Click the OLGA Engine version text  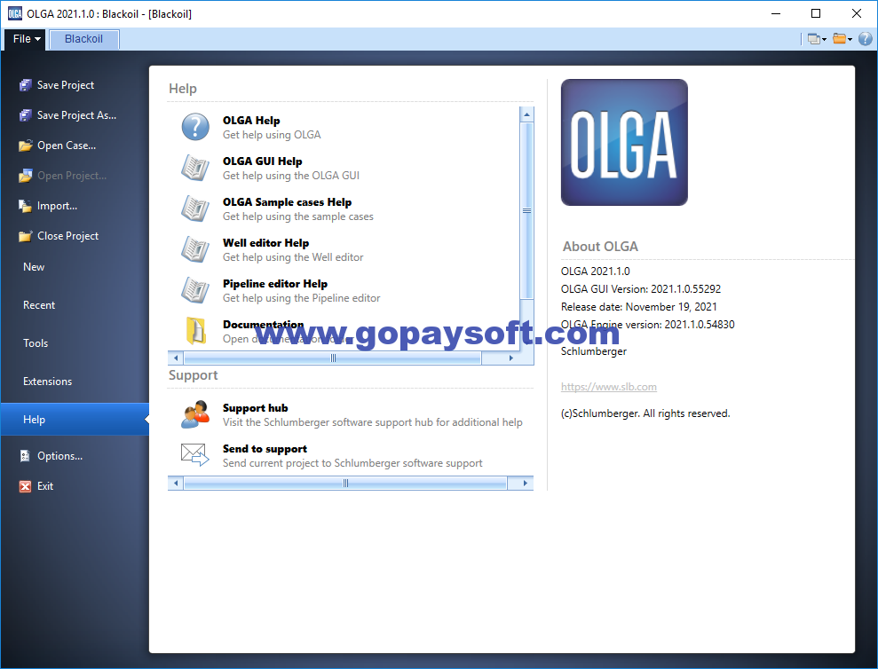[x=647, y=325]
